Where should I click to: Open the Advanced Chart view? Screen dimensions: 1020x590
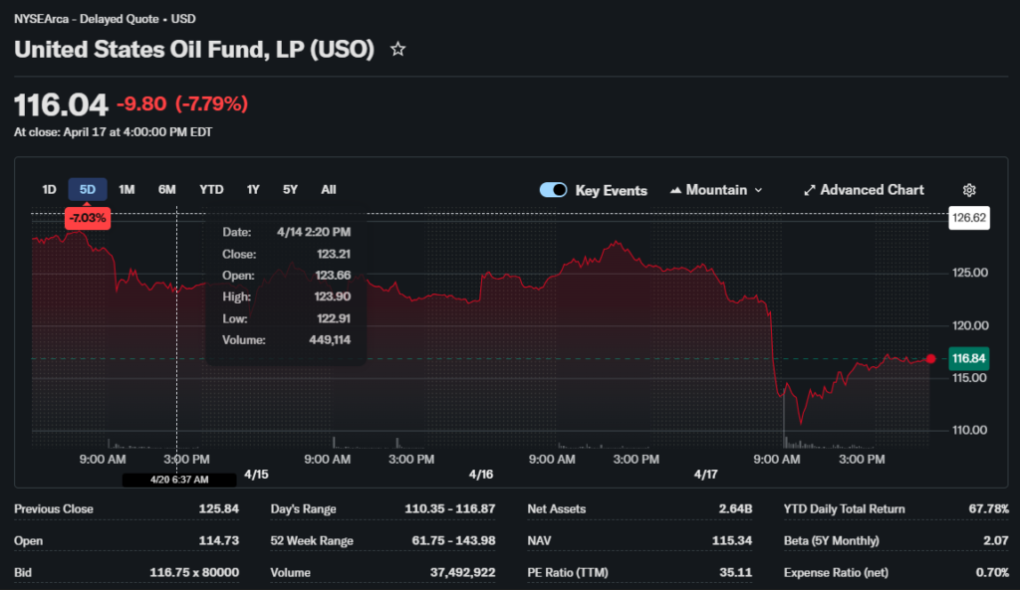point(864,190)
